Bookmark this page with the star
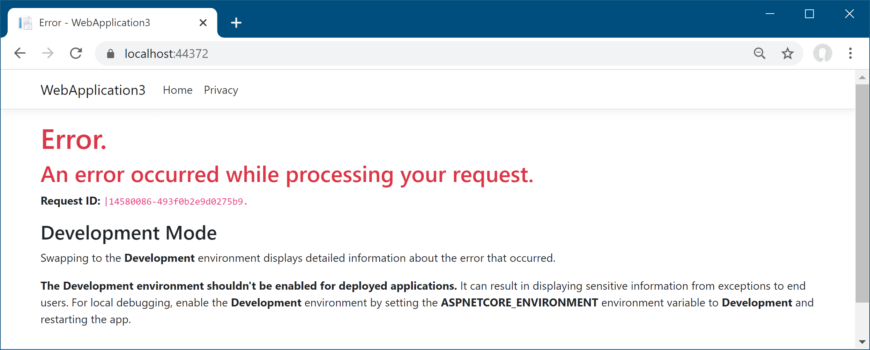 pyautogui.click(x=787, y=53)
